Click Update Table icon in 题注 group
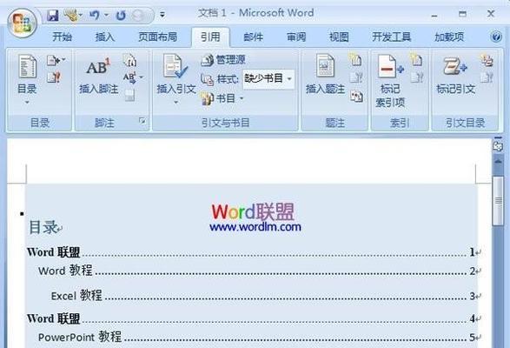510x348 pixels. coord(356,77)
